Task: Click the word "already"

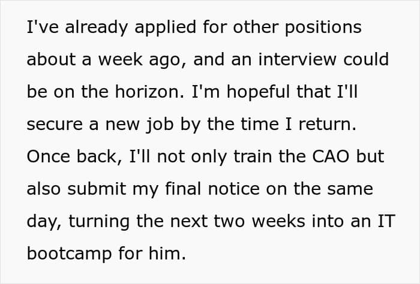Action: tap(89, 28)
